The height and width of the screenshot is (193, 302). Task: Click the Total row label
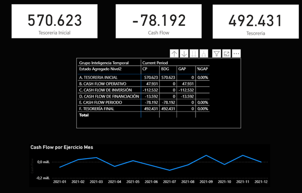coord(84,115)
